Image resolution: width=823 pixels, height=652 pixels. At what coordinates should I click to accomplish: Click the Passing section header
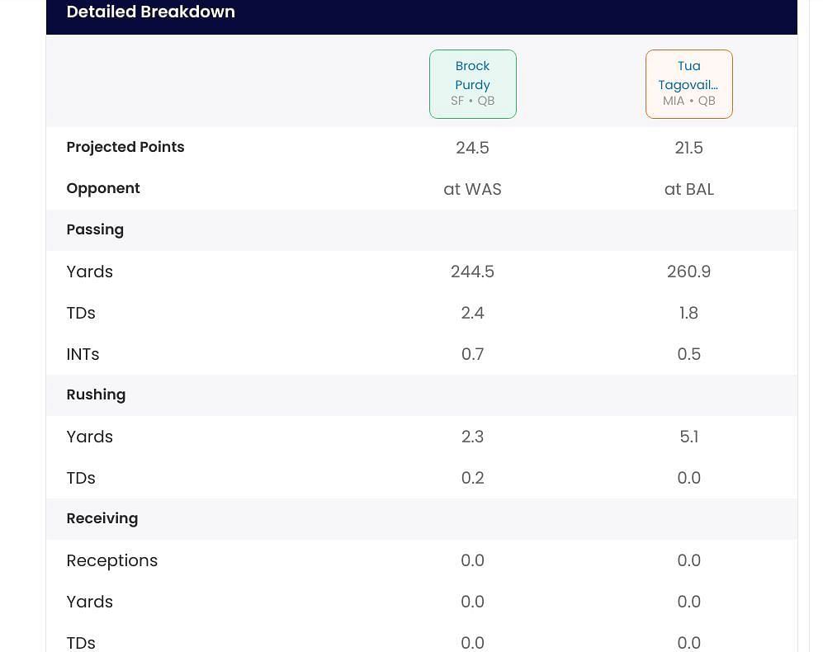point(95,229)
